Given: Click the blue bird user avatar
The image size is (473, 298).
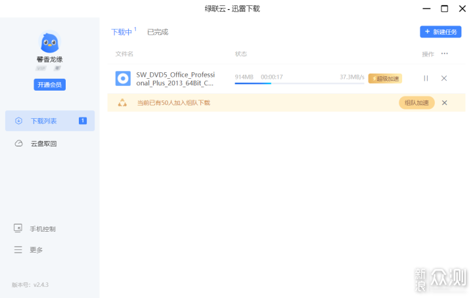Looking at the screenshot, I should tap(50, 42).
